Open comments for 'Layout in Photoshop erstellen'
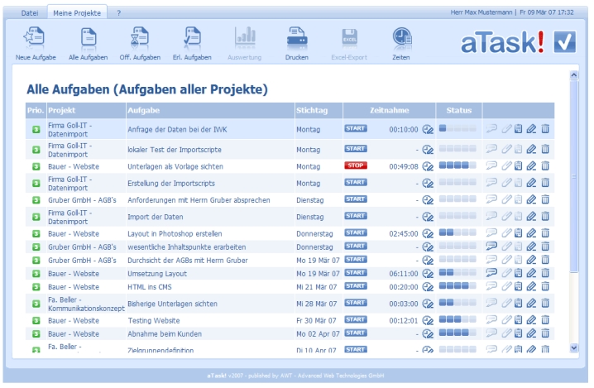This screenshot has width=594, height=388. click(x=491, y=234)
